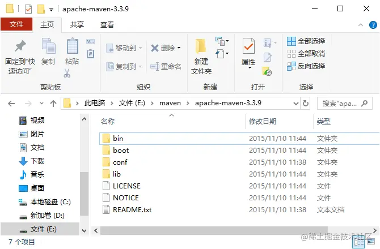Click 全部取消 button
The width and height of the screenshot is (380, 249).
(x=306, y=53)
